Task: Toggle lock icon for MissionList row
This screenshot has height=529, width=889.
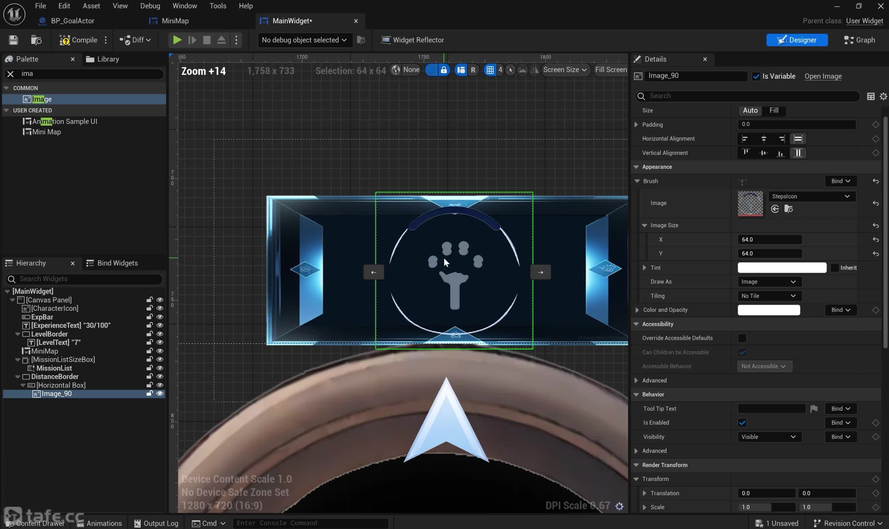Action: coord(149,368)
